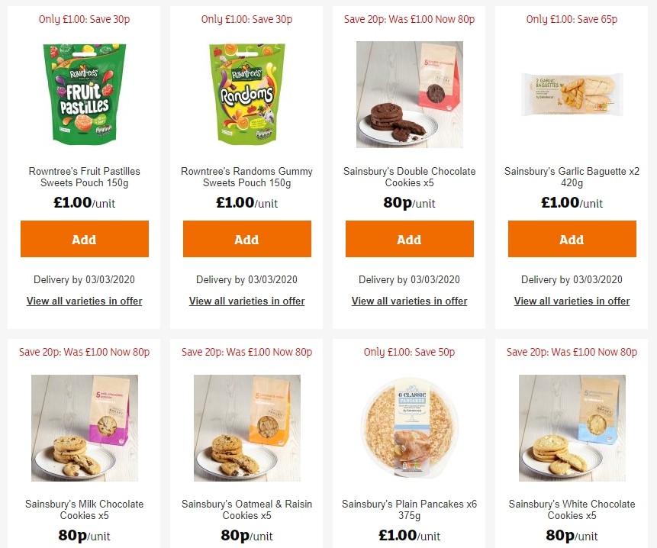This screenshot has width=657, height=548.
Task: View all varieties for Double Chocolate Cookies offer
Action: pos(409,301)
